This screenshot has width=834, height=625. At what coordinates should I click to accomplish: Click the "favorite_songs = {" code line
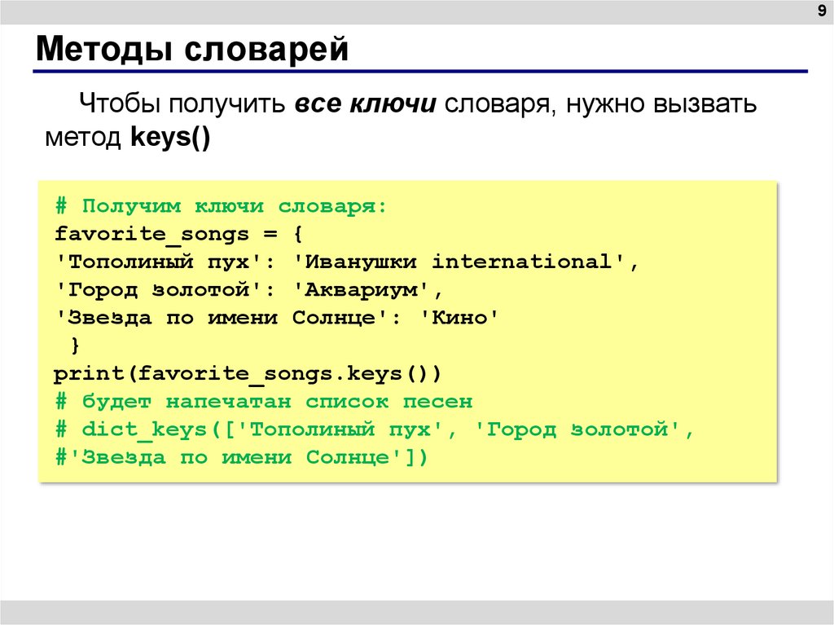[x=178, y=235]
